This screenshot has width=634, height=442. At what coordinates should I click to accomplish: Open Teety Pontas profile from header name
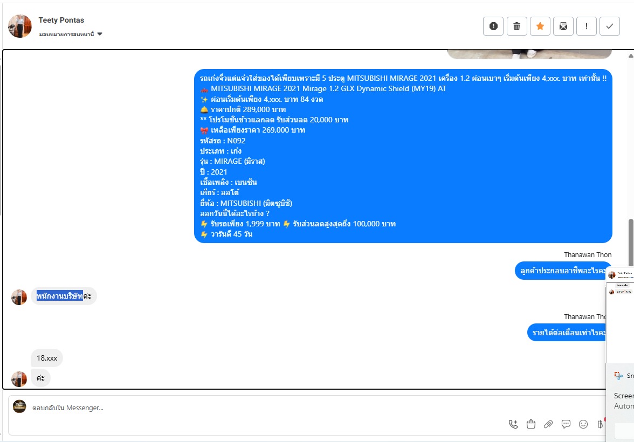click(x=61, y=20)
